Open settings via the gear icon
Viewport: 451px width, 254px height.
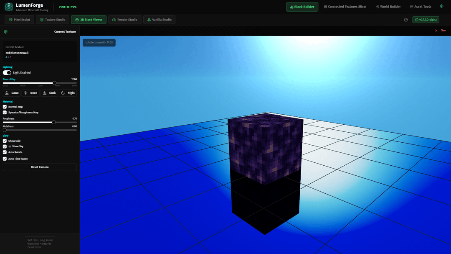(441, 7)
